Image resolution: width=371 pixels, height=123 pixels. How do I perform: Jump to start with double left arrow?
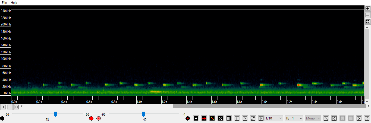tap(326, 118)
